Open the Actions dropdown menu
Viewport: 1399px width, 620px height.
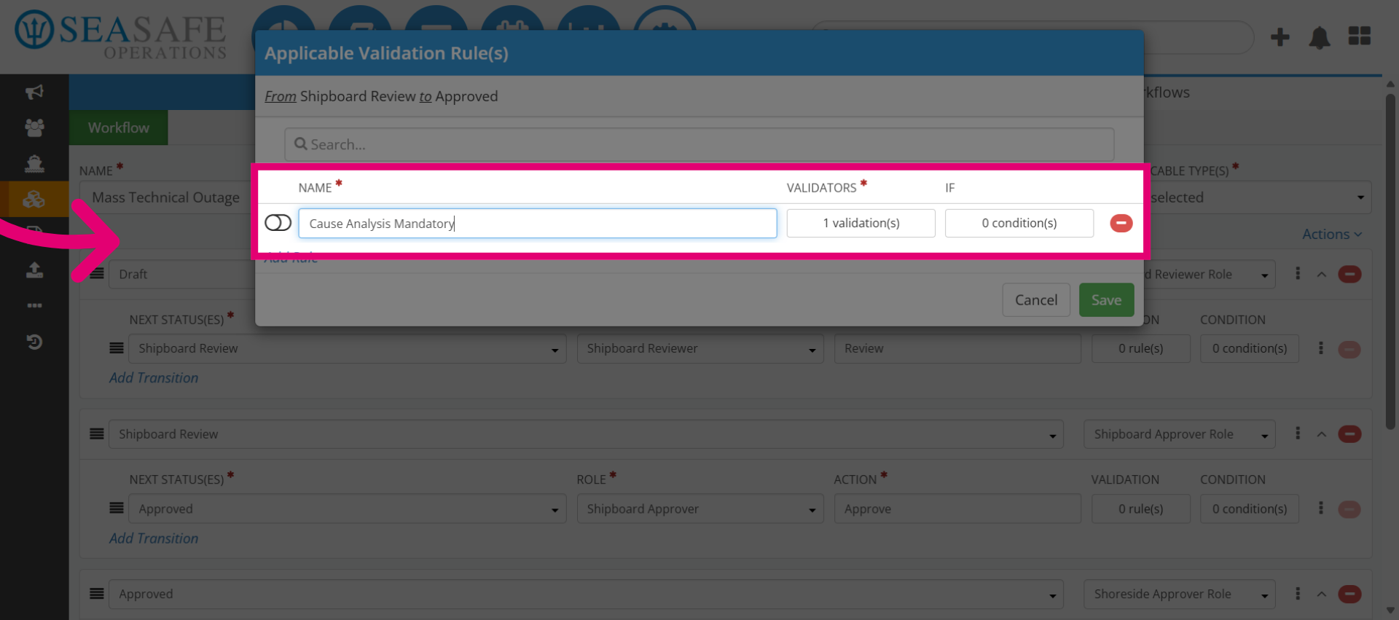[1332, 234]
